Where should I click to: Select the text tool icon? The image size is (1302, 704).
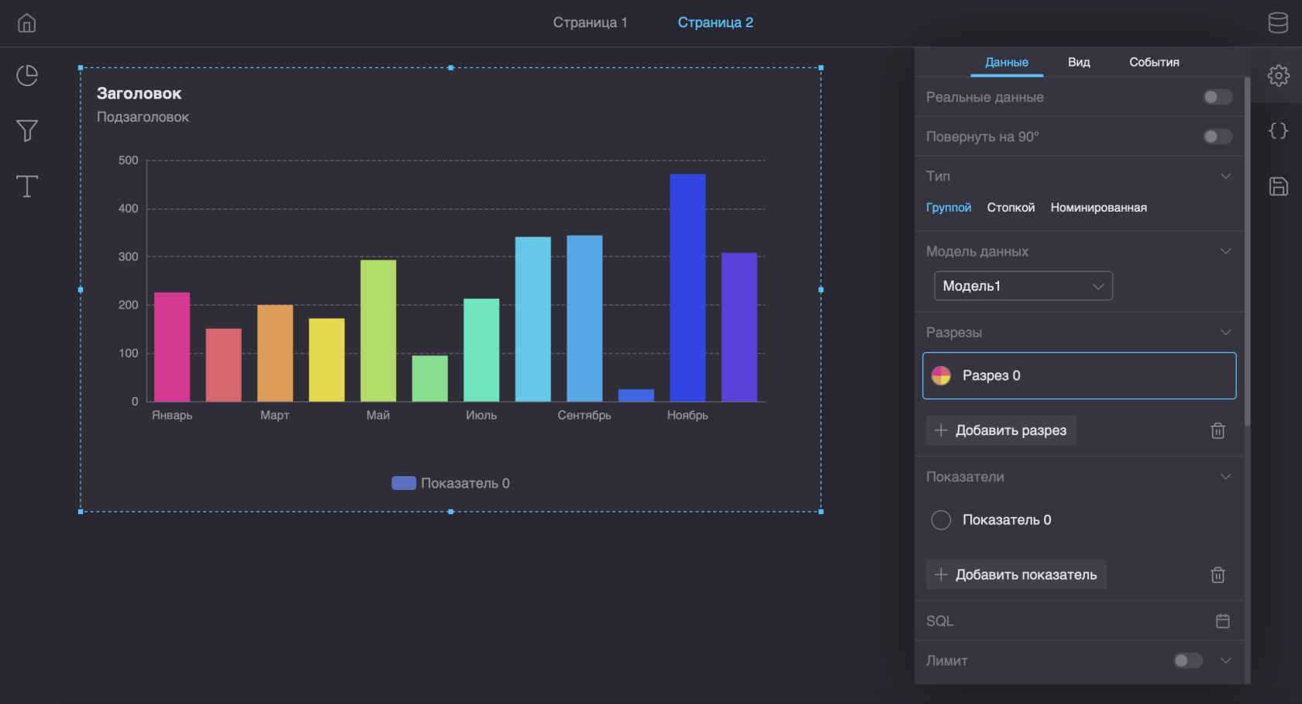point(27,186)
